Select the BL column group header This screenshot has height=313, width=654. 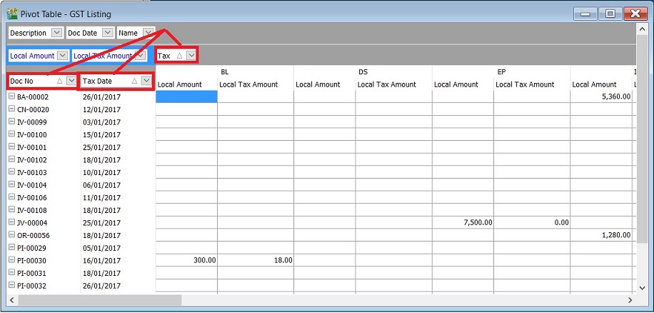tap(225, 72)
